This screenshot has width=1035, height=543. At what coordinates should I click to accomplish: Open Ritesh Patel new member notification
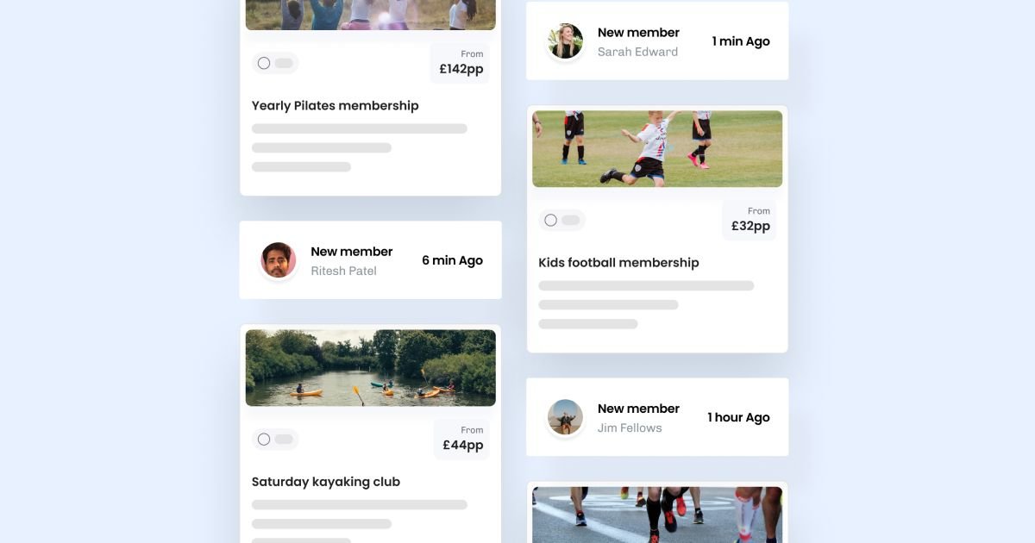pos(371,260)
